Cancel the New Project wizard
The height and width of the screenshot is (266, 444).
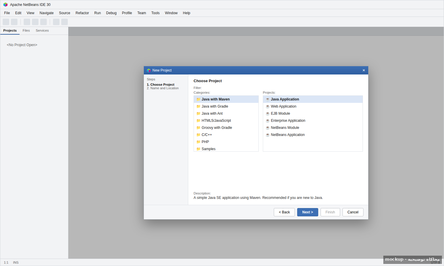[x=353, y=212]
